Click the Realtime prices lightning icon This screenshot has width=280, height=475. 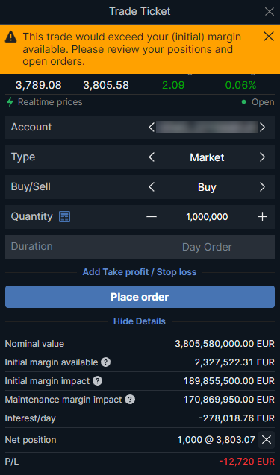[10, 102]
